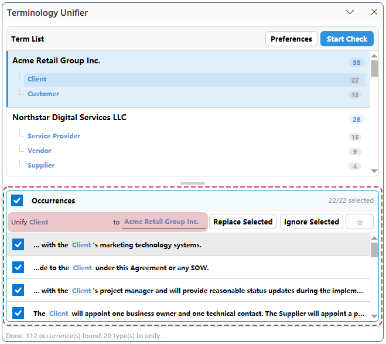386x344 pixels.
Task: Click the 15 count badge next to Service Provider
Action: pyautogui.click(x=355, y=137)
